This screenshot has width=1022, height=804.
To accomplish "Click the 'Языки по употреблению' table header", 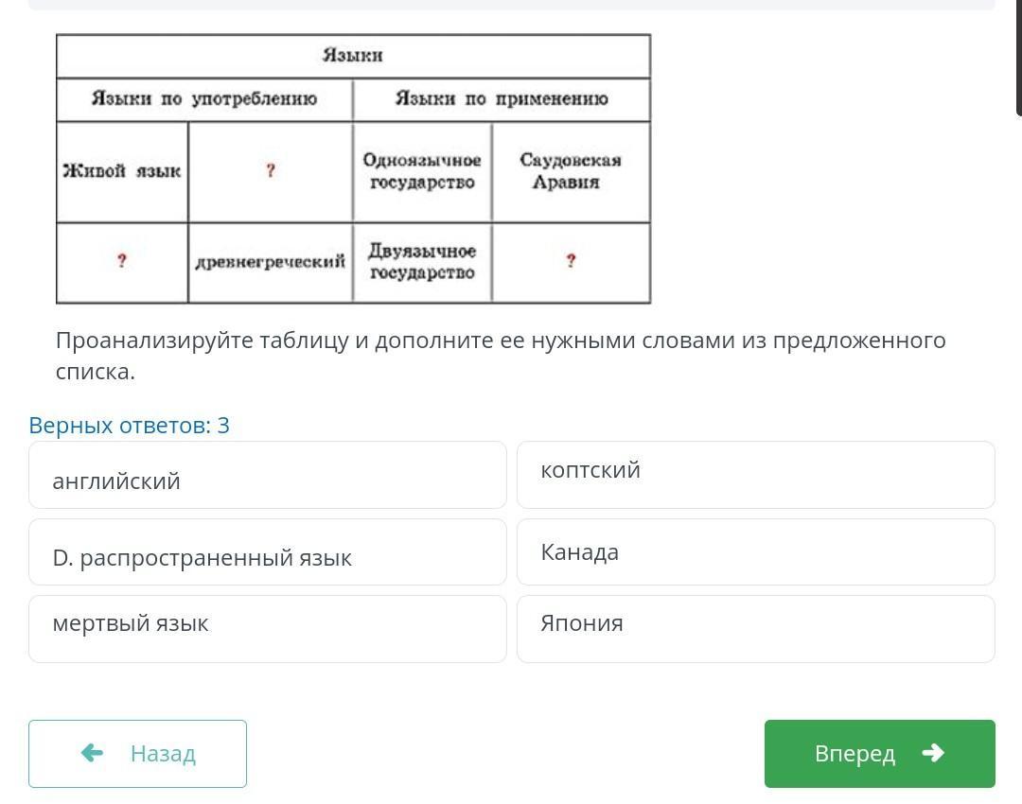I will 204,99.
